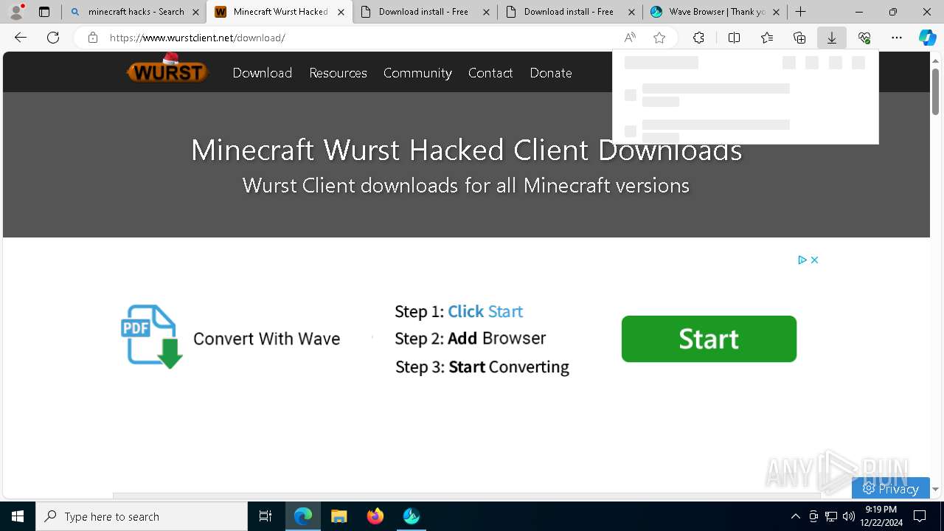944x531 pixels.
Task: Close the minecraft hacks search tab
Action: point(195,12)
